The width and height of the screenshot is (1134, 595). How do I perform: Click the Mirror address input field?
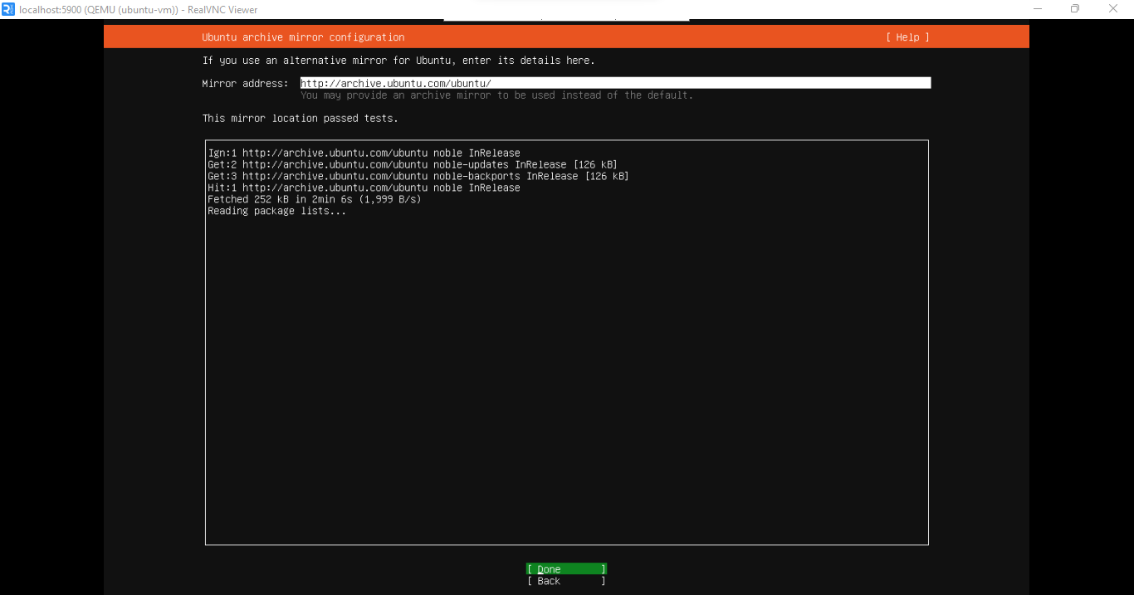coord(615,83)
